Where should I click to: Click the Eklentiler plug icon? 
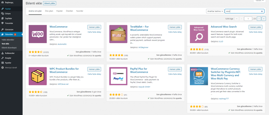[2, 34]
